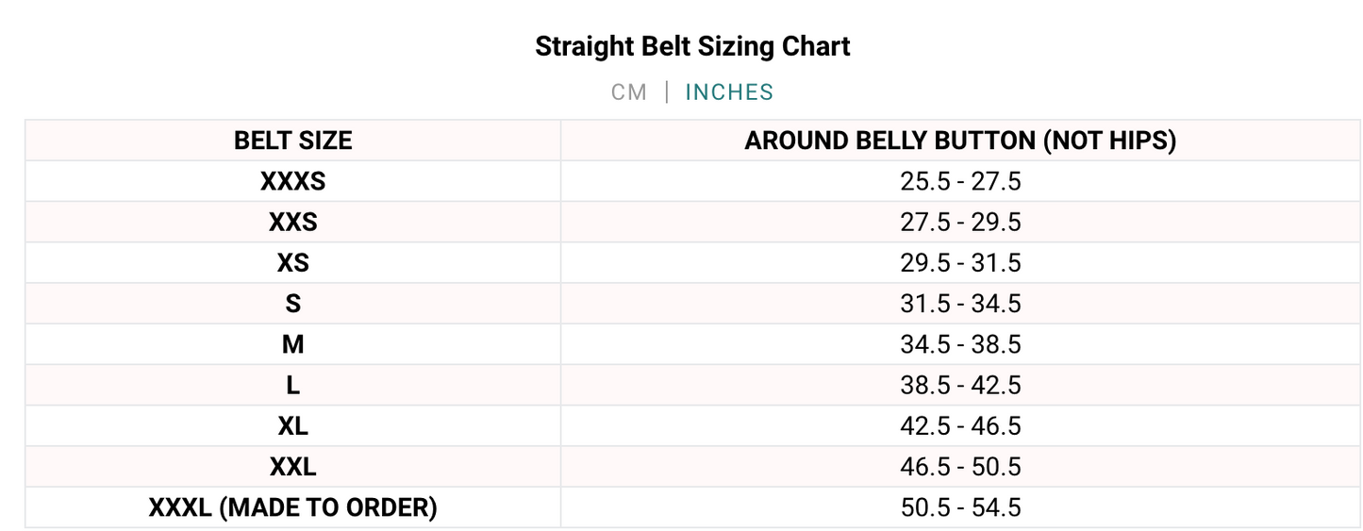This screenshot has width=1363, height=531.
Task: Select the 34.5 - 38.5 measurement value
Action: tap(960, 344)
